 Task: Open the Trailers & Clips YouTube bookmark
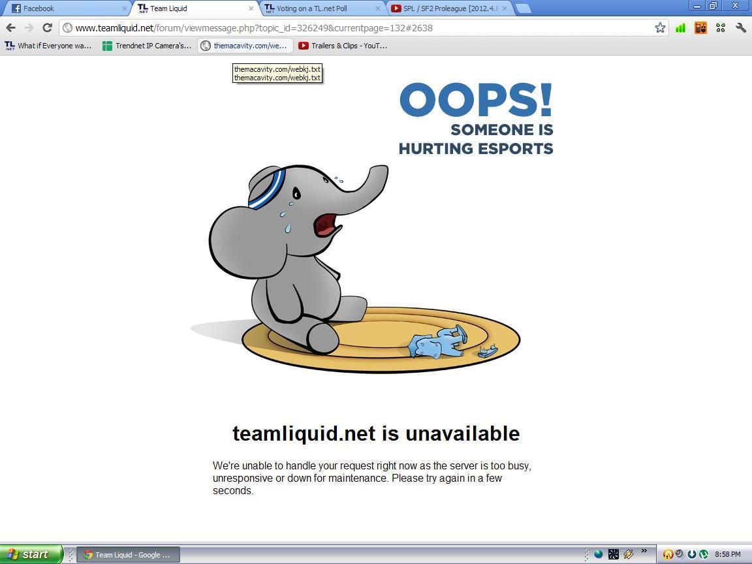[x=343, y=46]
